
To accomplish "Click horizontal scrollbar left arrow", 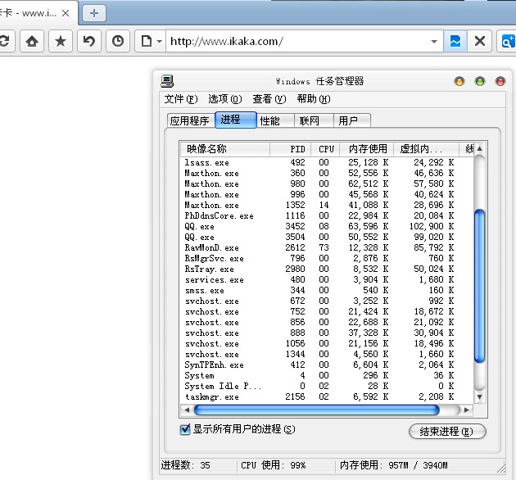I will tap(187, 410).
